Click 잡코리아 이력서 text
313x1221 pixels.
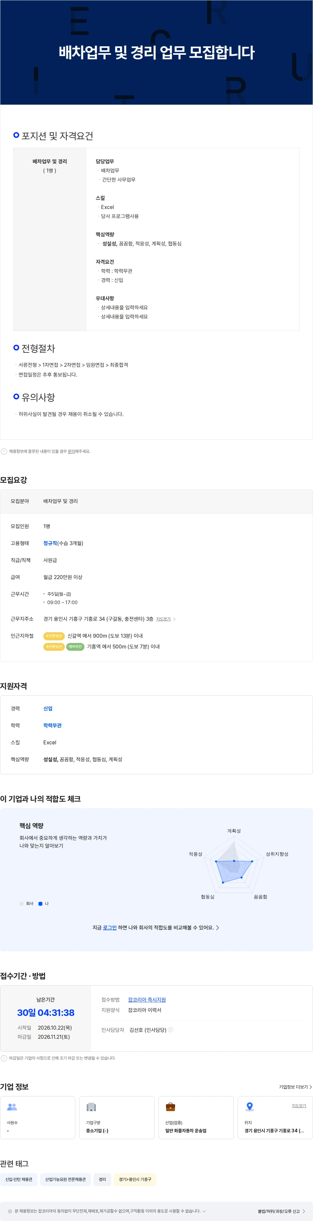click(x=145, y=1010)
